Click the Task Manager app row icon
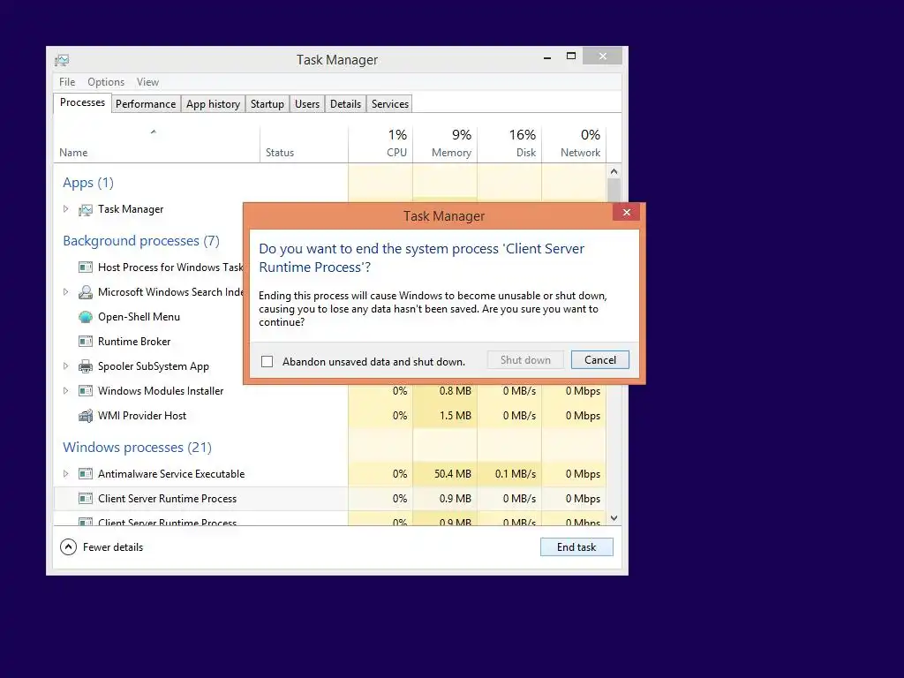 (86, 210)
